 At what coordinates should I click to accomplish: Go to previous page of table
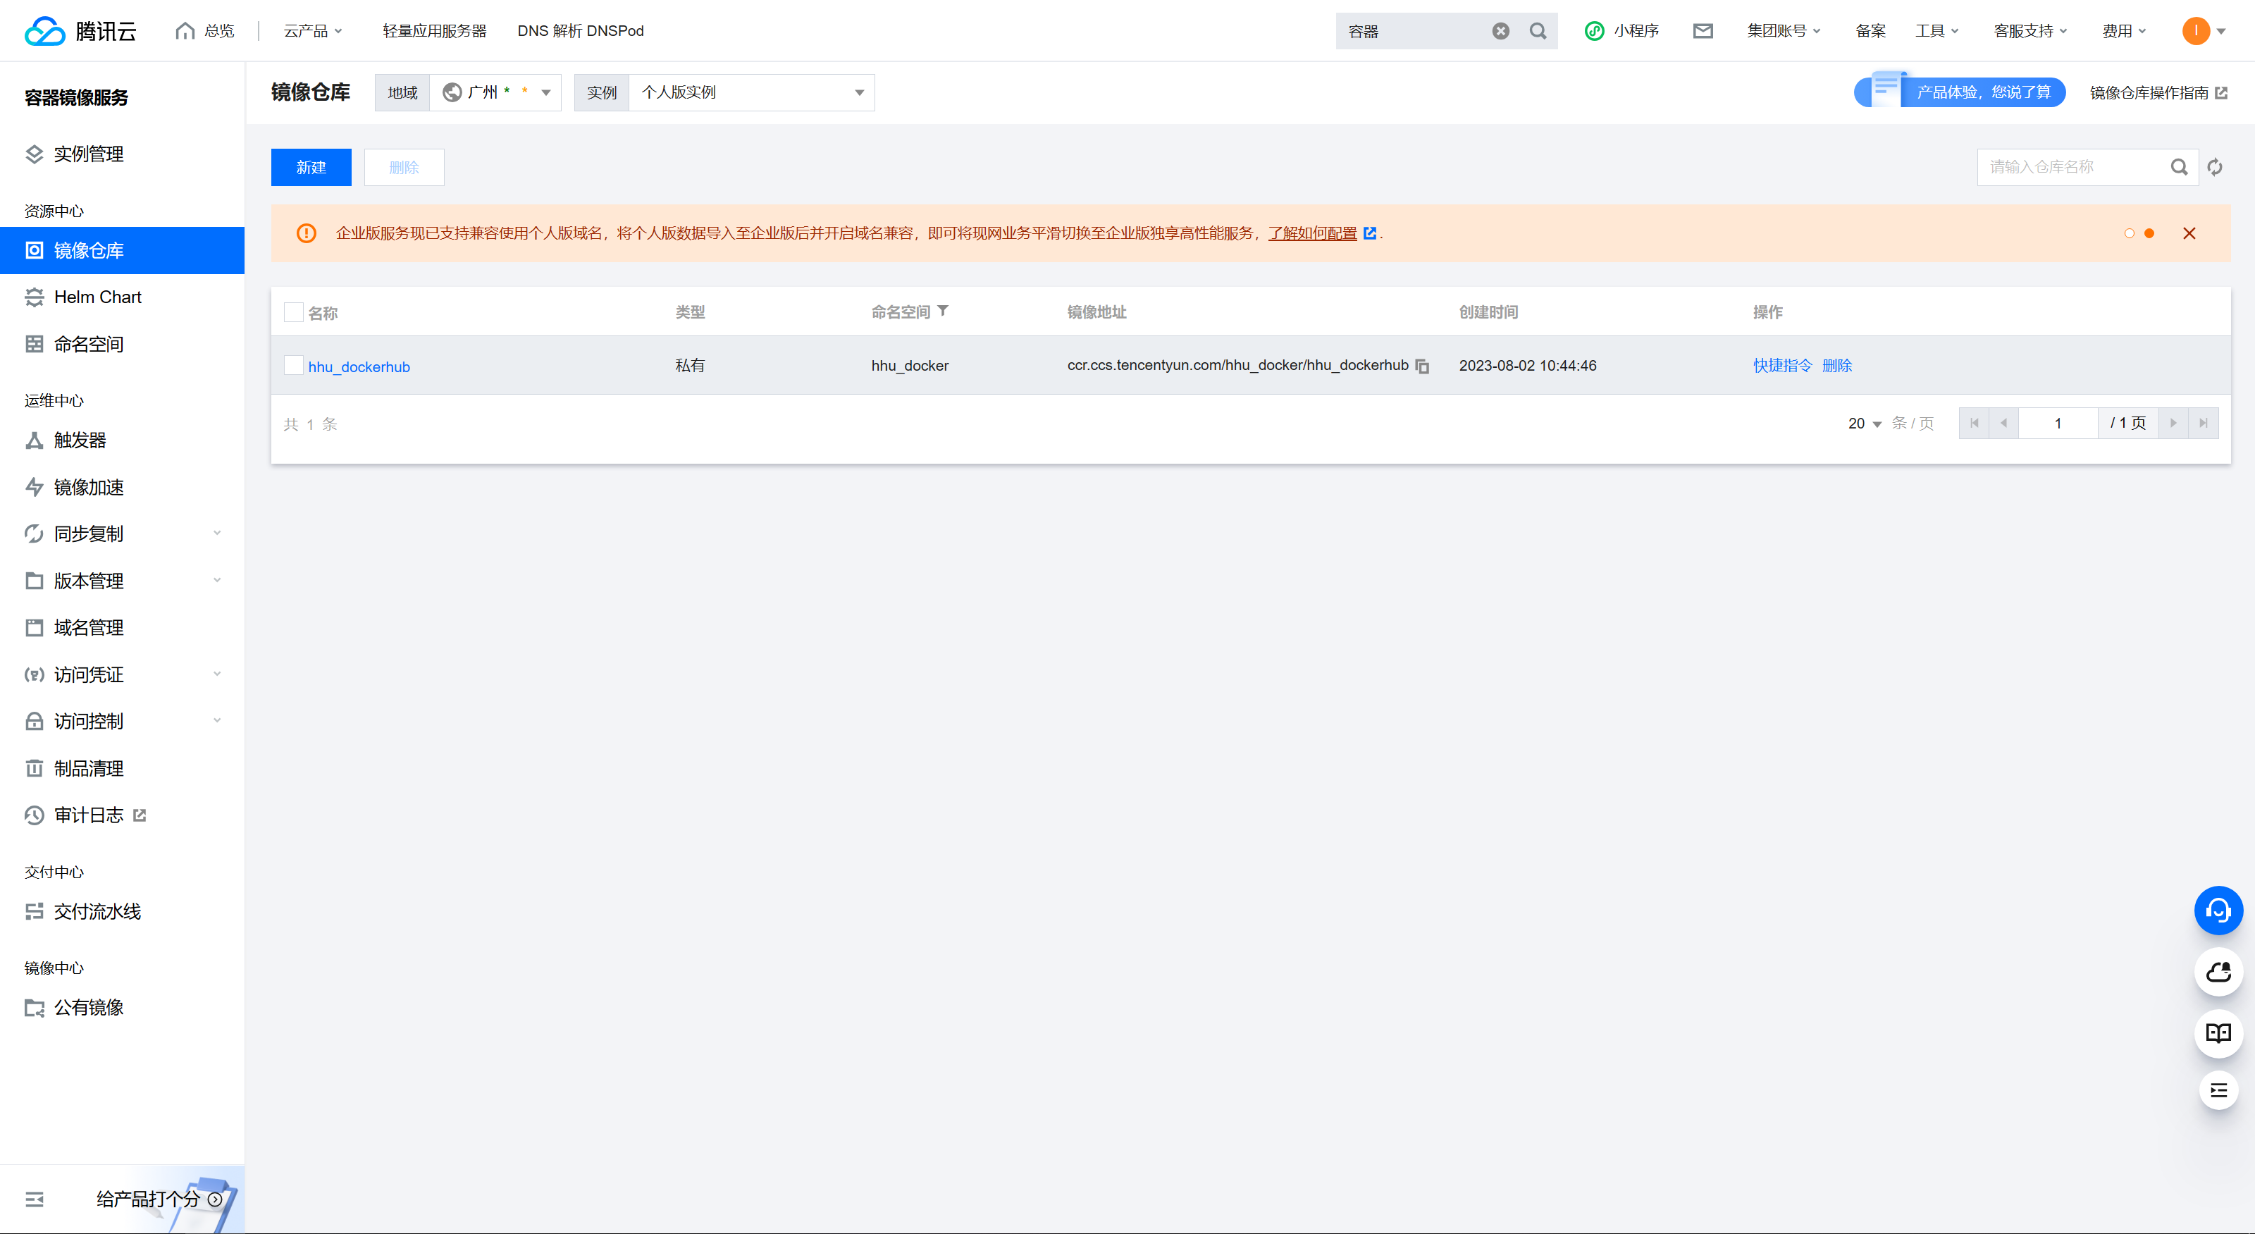2003,423
